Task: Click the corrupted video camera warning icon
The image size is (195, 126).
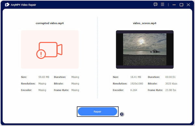Action: click(49, 50)
